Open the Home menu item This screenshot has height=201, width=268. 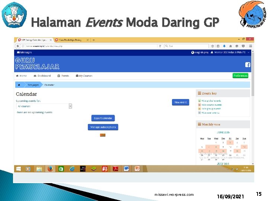click(x=21, y=76)
